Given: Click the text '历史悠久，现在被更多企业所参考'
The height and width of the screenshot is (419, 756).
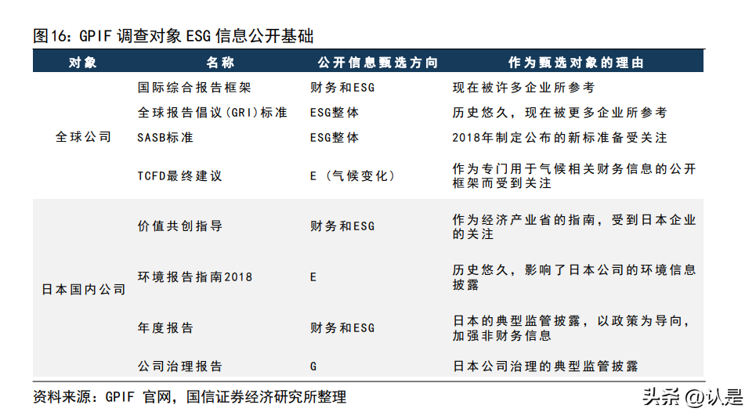Looking at the screenshot, I should (x=560, y=112).
